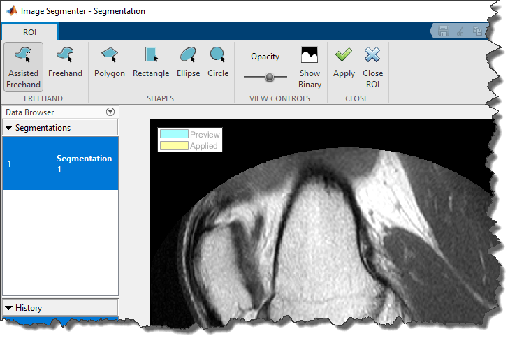The width and height of the screenshot is (517, 345).
Task: Switch to the ROI tab
Action: [x=29, y=32]
